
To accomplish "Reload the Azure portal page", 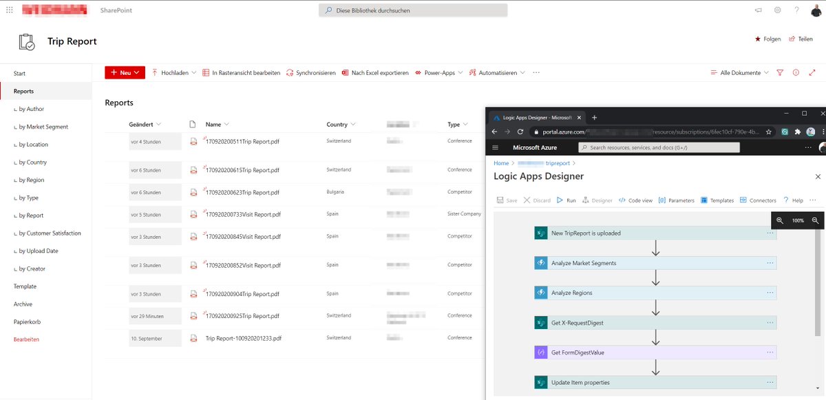I will pyautogui.click(x=520, y=131).
